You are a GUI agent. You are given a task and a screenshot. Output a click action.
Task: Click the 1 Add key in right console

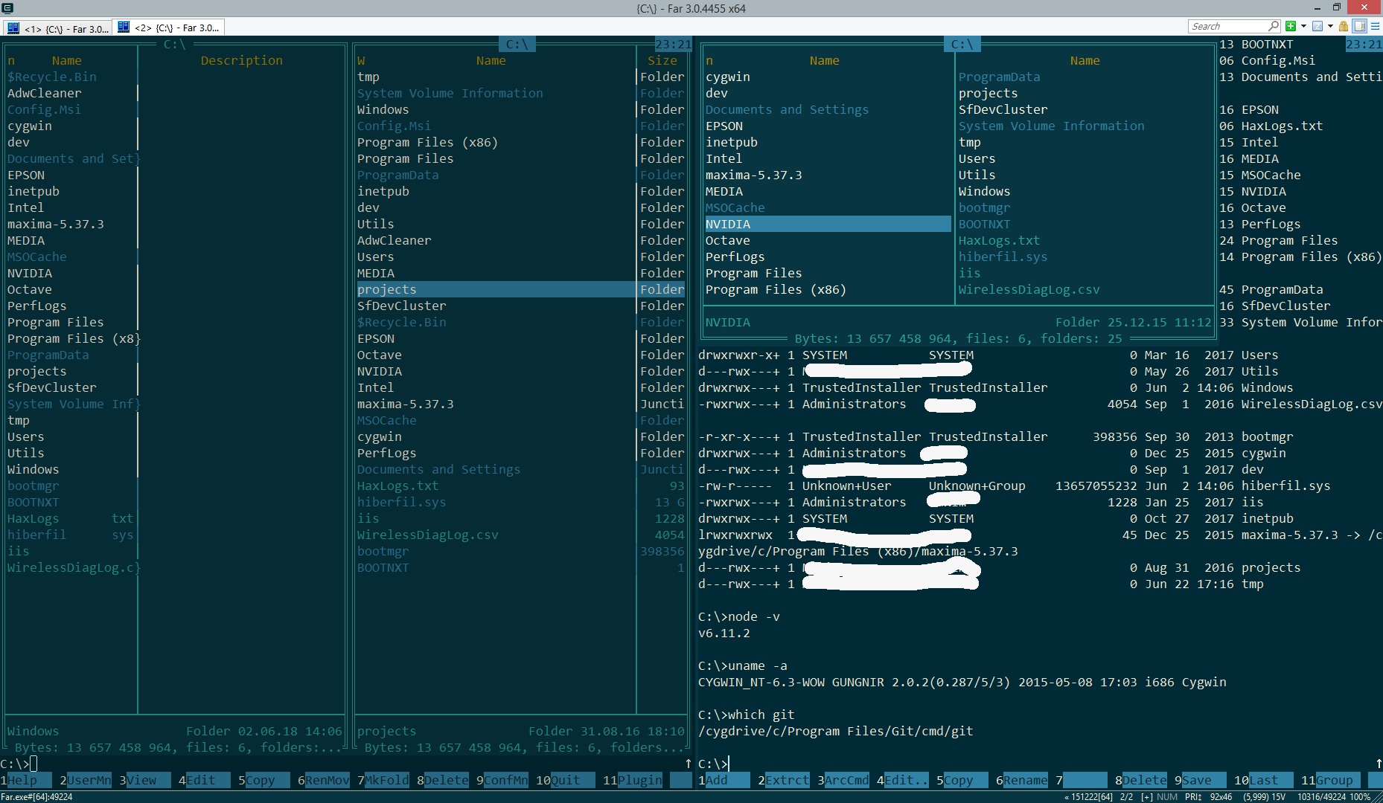[724, 780]
